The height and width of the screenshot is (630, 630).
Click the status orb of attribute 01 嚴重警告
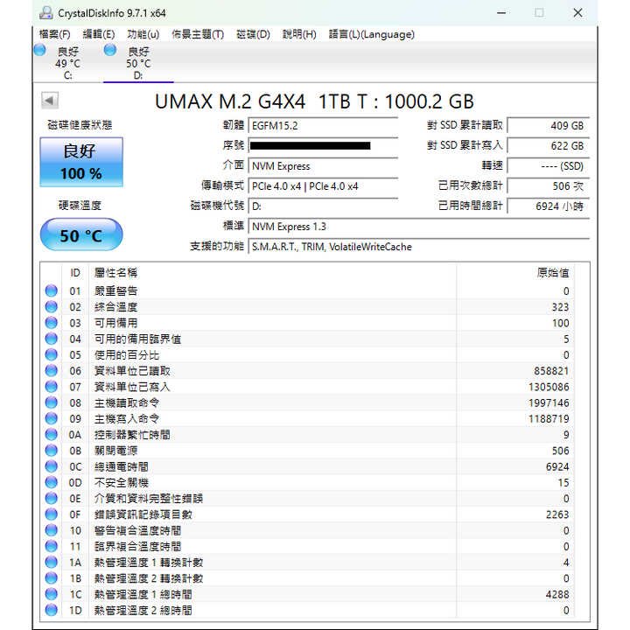pyautogui.click(x=52, y=290)
